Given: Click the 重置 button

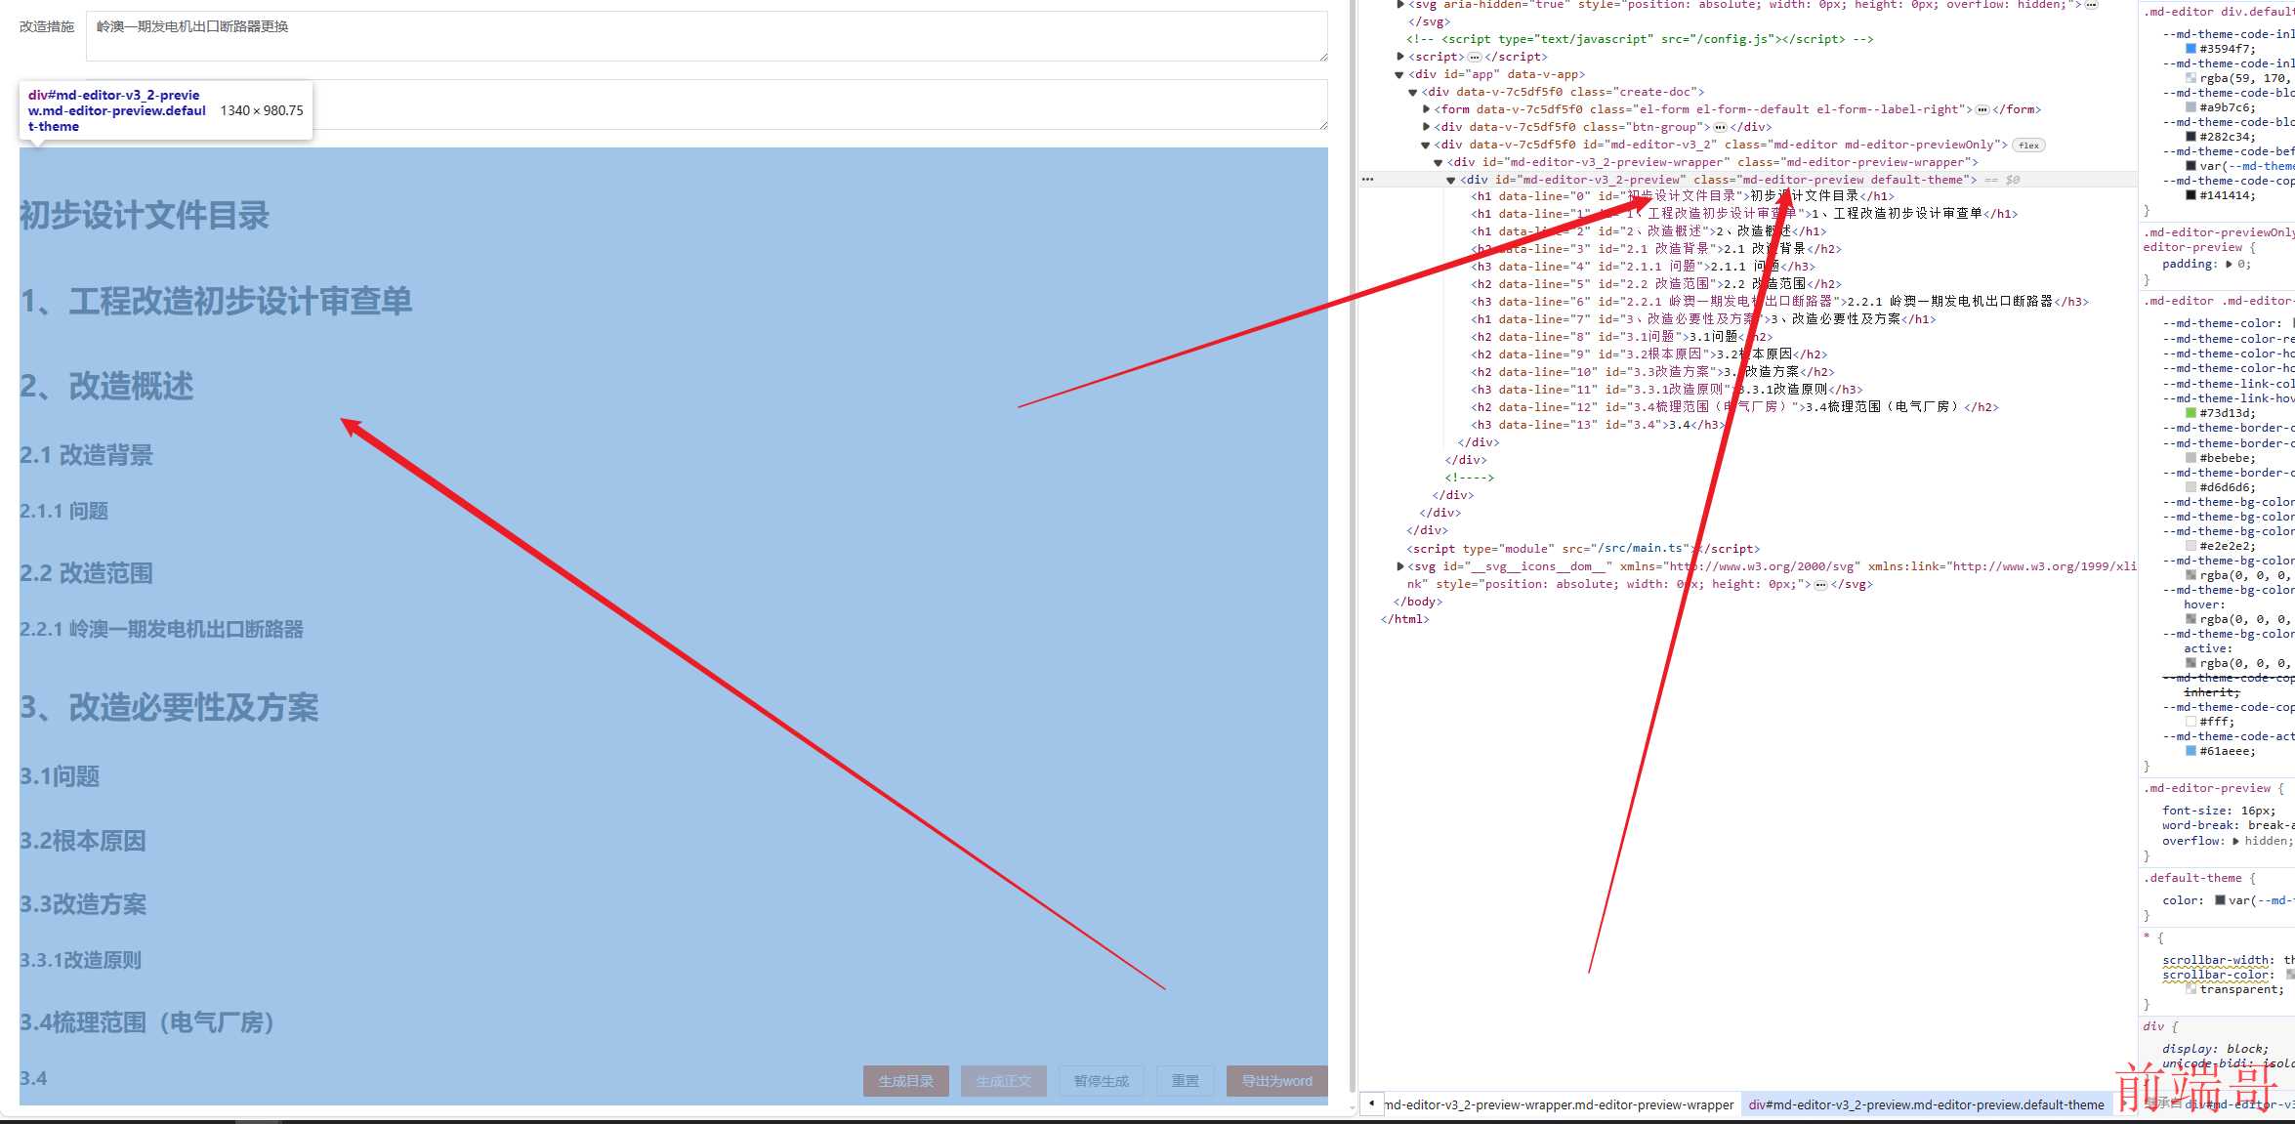Looking at the screenshot, I should pyautogui.click(x=1185, y=1081).
